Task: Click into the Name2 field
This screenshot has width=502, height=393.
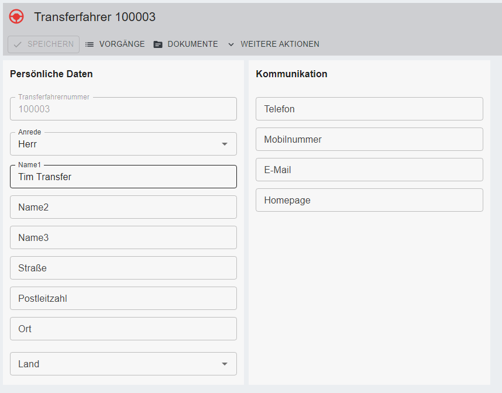Action: click(x=123, y=207)
